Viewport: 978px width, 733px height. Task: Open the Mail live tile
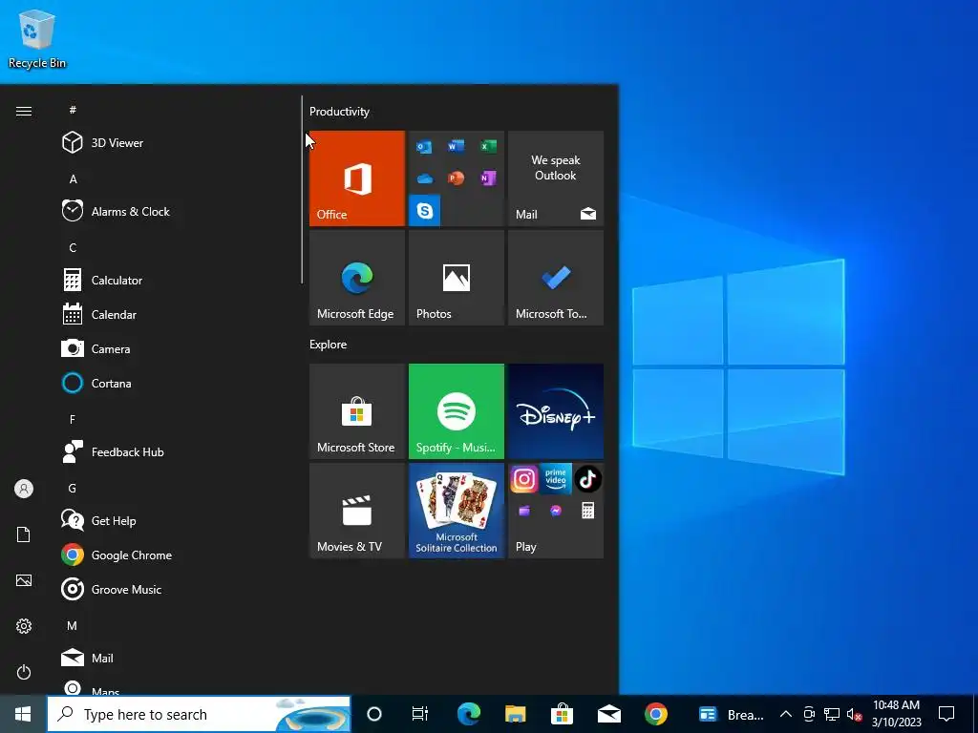556,178
